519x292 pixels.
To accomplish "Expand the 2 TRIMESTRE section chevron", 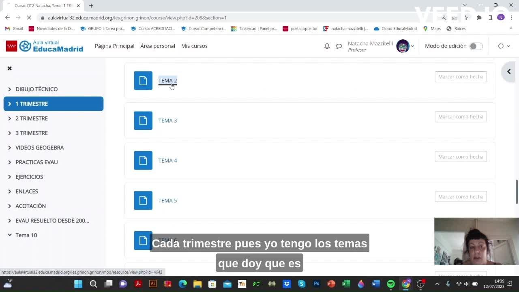I will (9, 118).
